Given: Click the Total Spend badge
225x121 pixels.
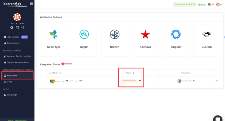Looking at the screenshot, I should [x=185, y=4].
